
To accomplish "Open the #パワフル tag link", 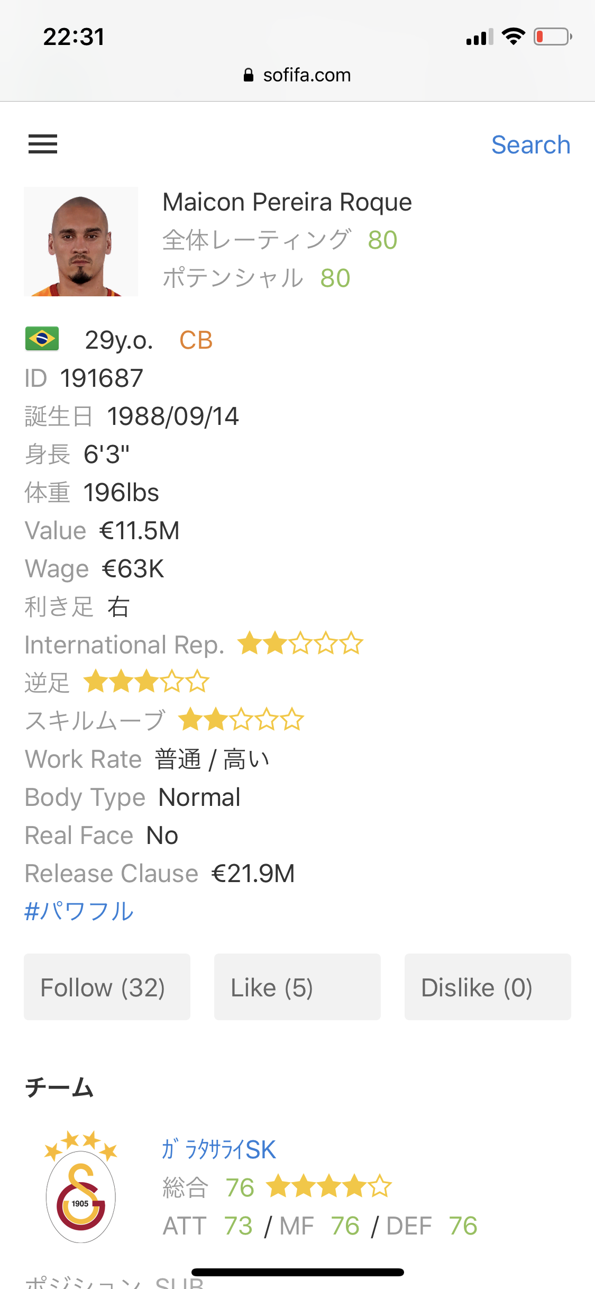I will [79, 911].
